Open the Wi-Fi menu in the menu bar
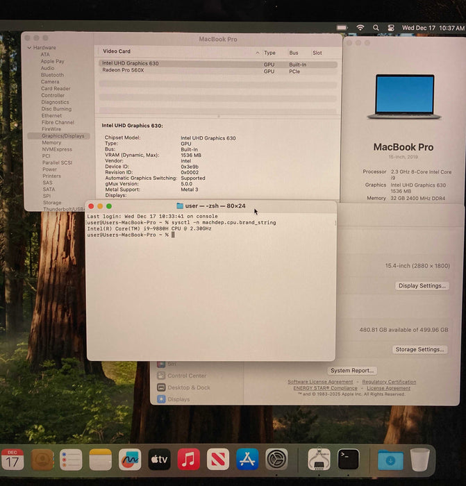 (x=360, y=28)
